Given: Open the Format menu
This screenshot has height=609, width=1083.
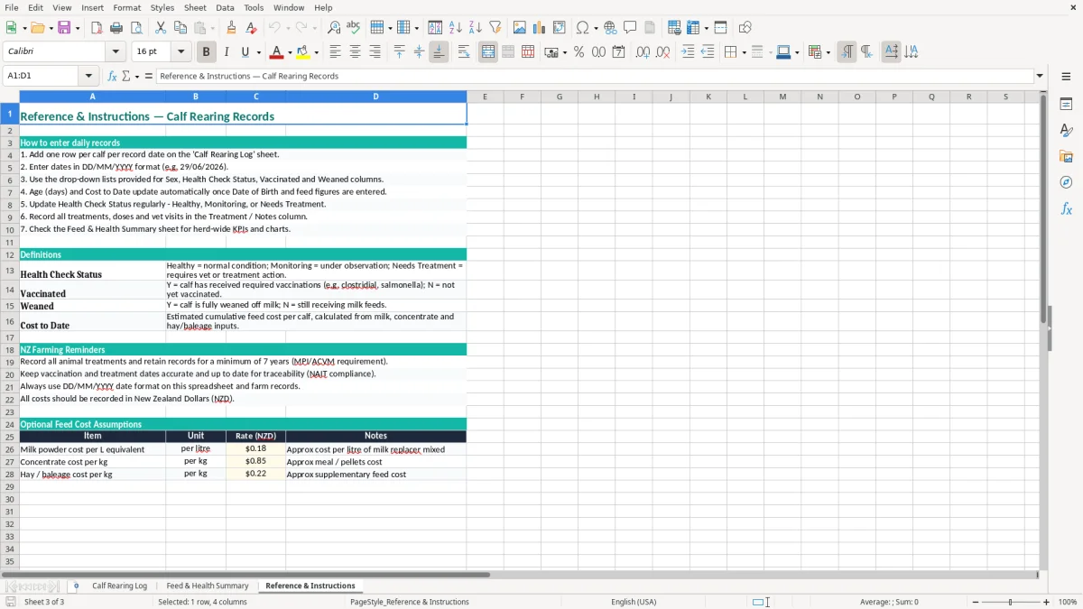Looking at the screenshot, I should coord(126,7).
